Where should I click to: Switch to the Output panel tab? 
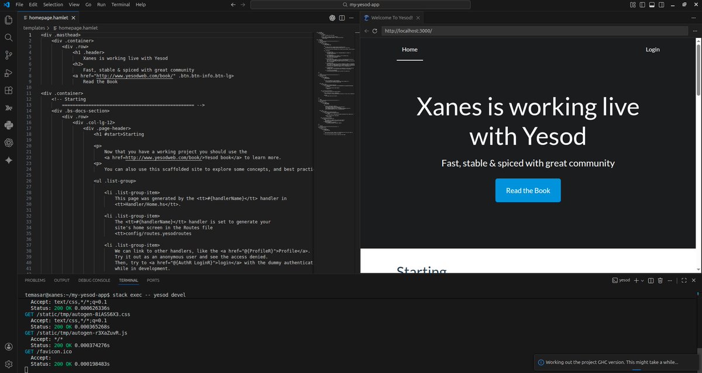[61, 280]
